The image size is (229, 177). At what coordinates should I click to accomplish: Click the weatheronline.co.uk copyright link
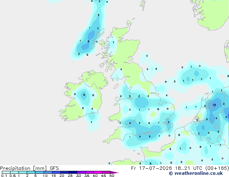coord(196,173)
